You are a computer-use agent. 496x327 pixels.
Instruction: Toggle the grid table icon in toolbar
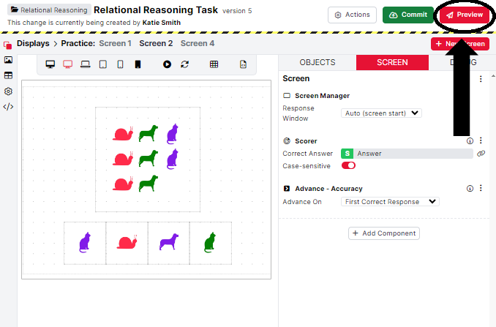click(214, 64)
